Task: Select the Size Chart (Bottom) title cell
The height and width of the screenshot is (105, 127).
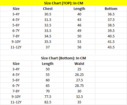Action: point(63,58)
